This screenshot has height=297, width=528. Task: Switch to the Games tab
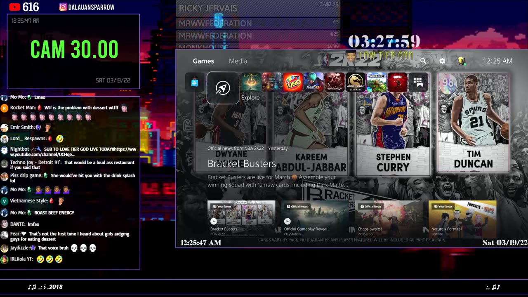203,61
